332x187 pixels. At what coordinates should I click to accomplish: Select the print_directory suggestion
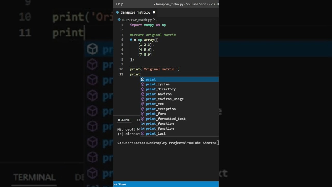pos(179,89)
